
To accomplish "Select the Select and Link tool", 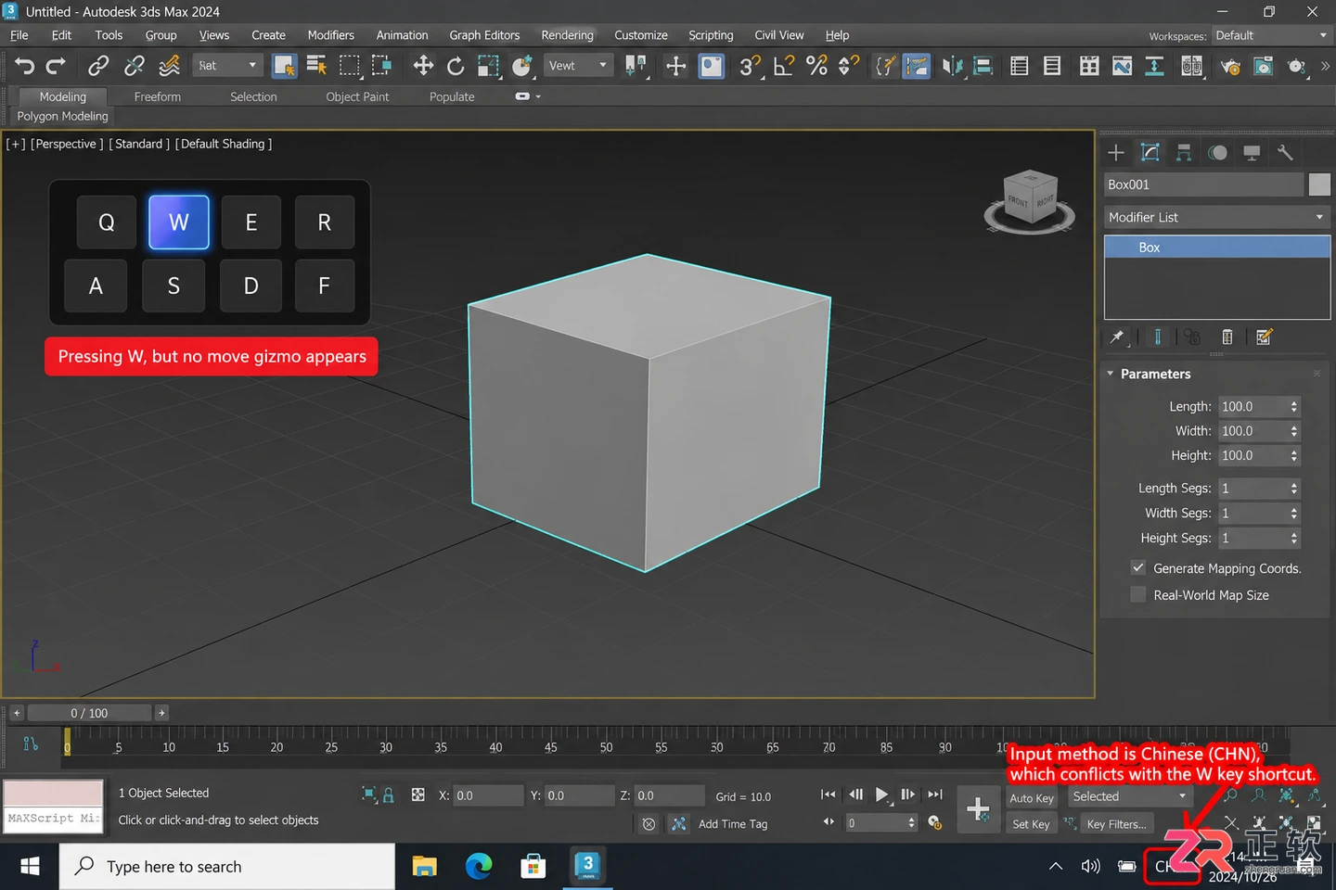I will coord(97,66).
